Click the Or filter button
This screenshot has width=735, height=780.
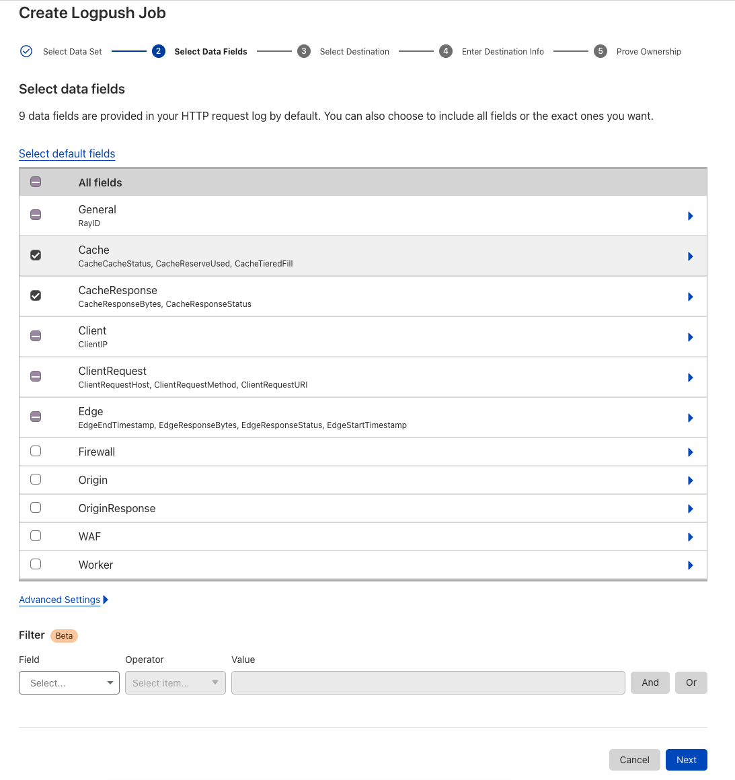coord(691,682)
